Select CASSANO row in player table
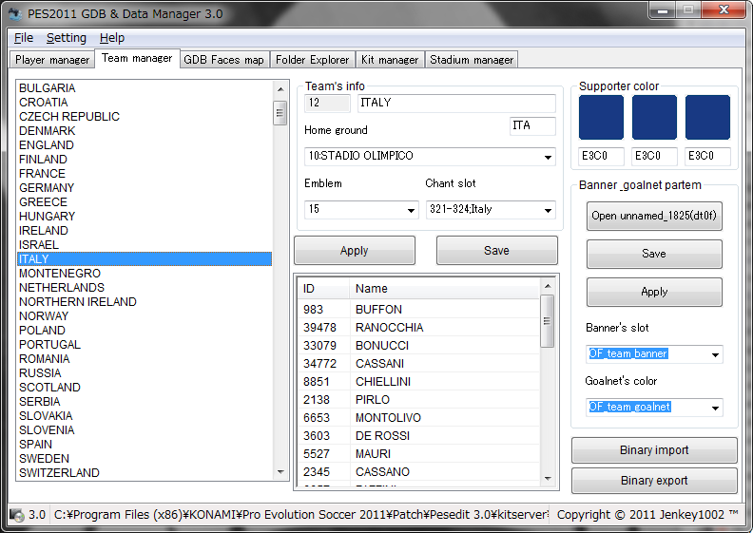 418,471
